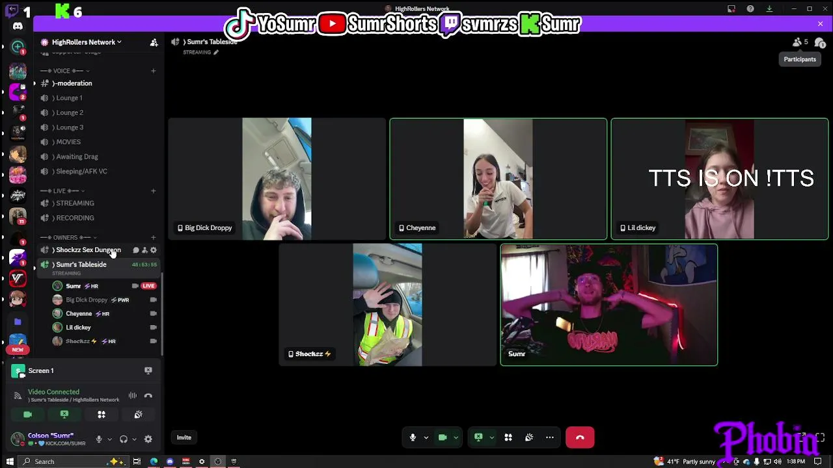The width and height of the screenshot is (833, 468).
Task: Download apps icon in title bar
Action: pos(769,9)
